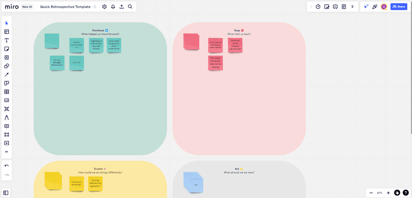412x198 pixels.
Task: Select the 'Pas assez de temps' red note
Action: (216, 63)
